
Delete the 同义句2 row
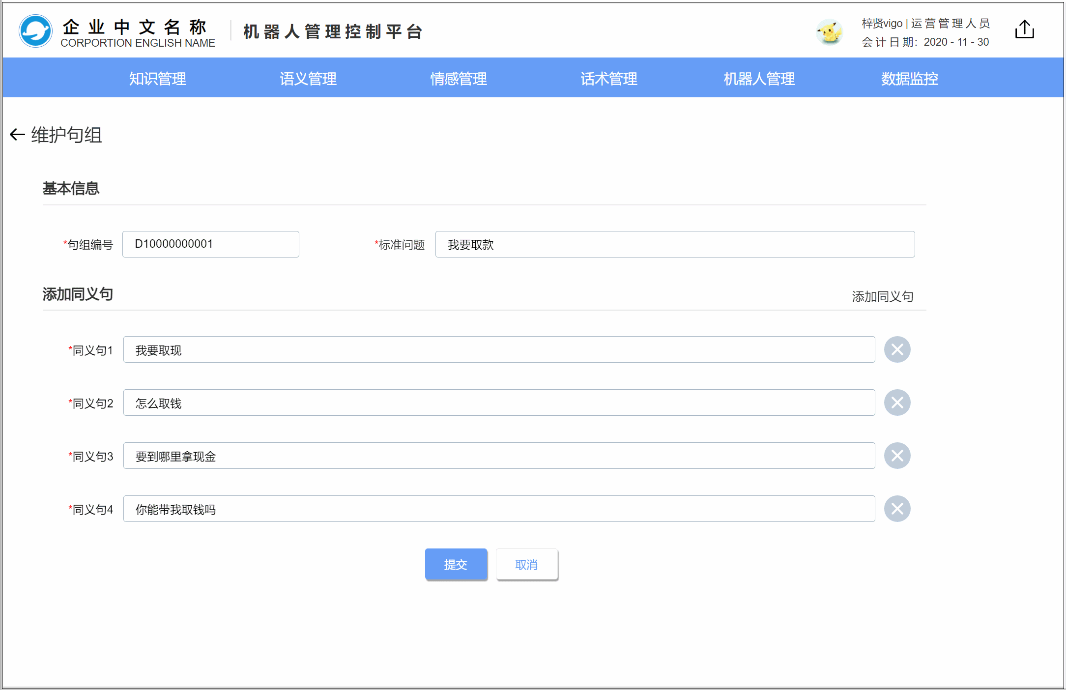pyautogui.click(x=897, y=402)
